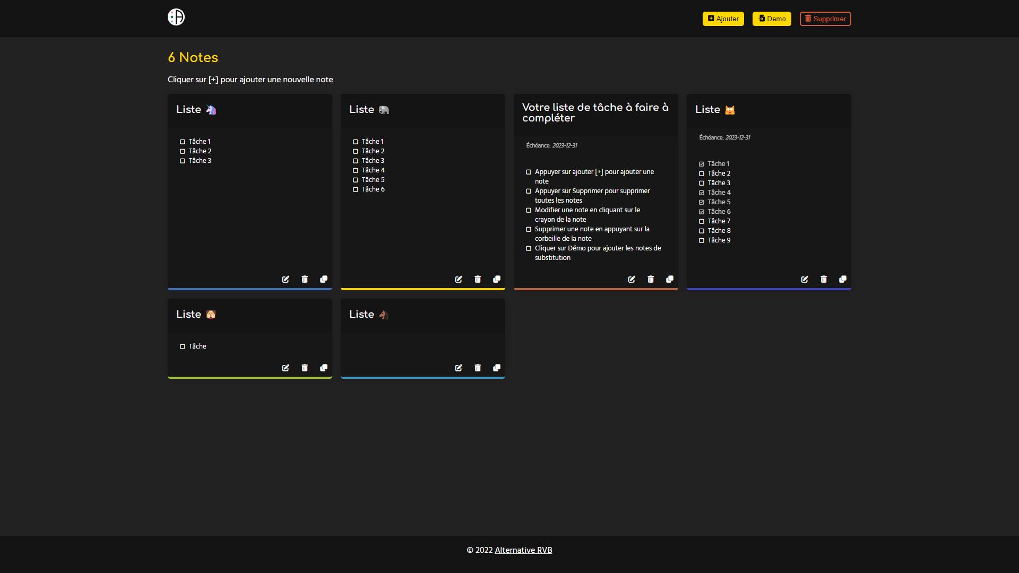Image resolution: width=1019 pixels, height=573 pixels.
Task: Uncheck Tâche 1 in cat list
Action: pos(702,164)
